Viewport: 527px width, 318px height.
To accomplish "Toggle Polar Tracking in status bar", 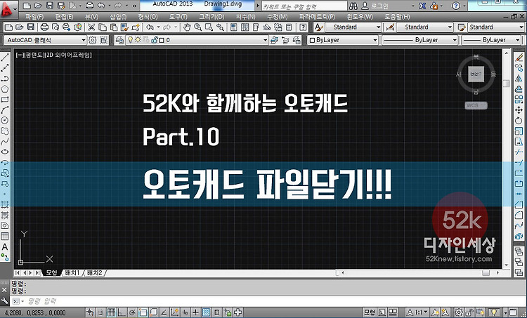I will pos(132,312).
